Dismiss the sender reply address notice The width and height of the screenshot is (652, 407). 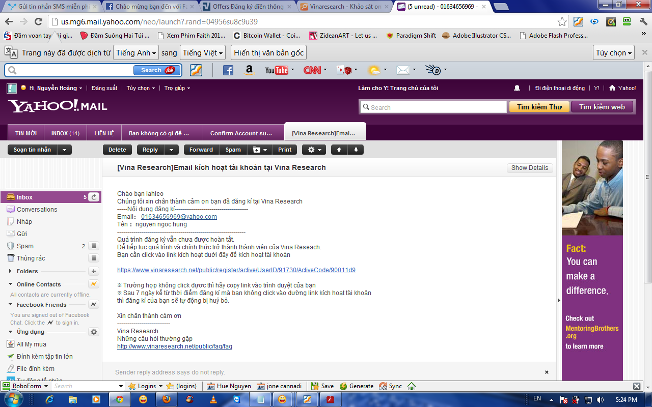coord(547,372)
